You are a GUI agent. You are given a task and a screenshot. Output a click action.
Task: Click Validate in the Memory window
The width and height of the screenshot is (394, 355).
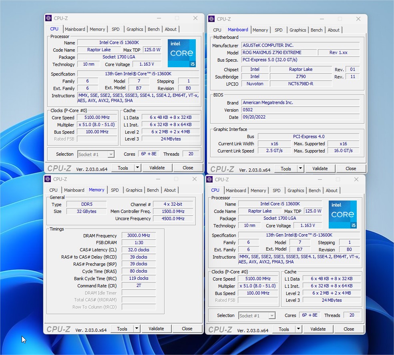click(x=156, y=329)
